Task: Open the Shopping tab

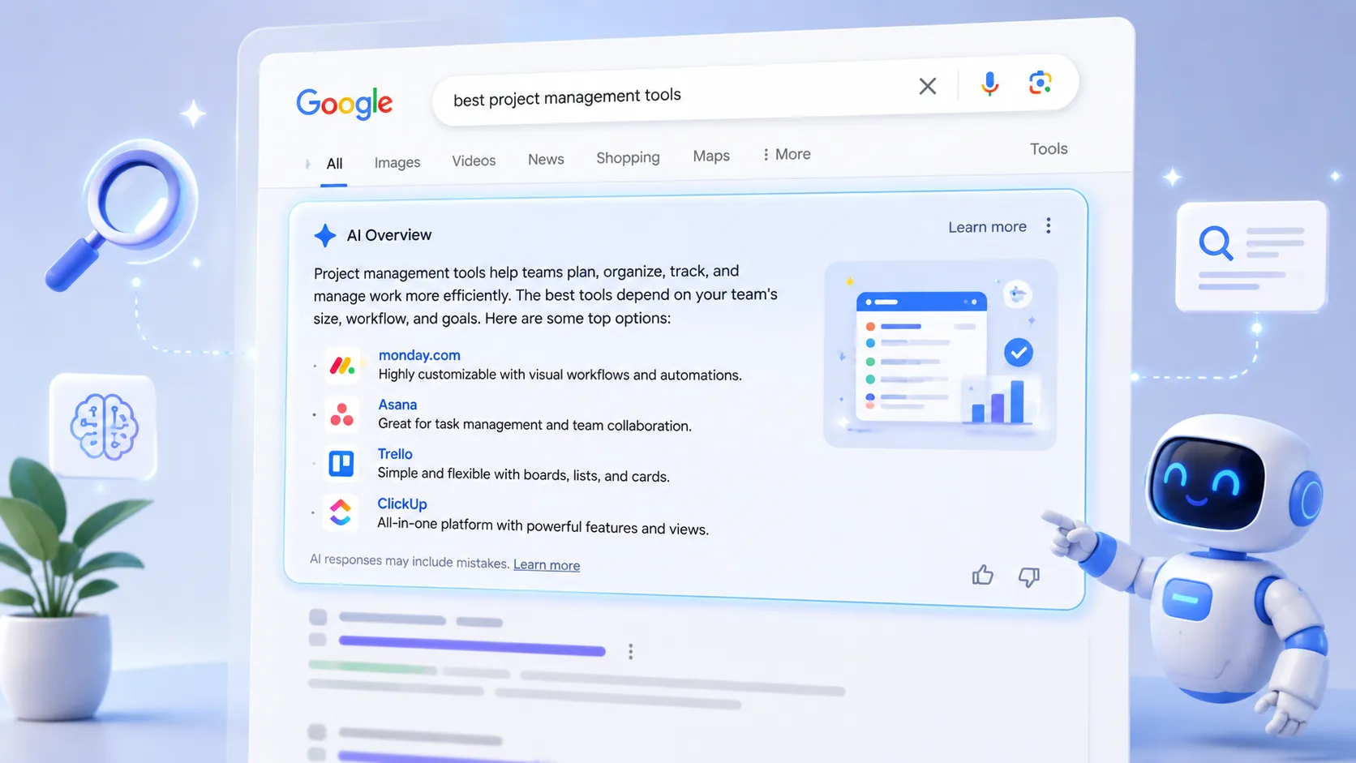Action: coord(628,157)
